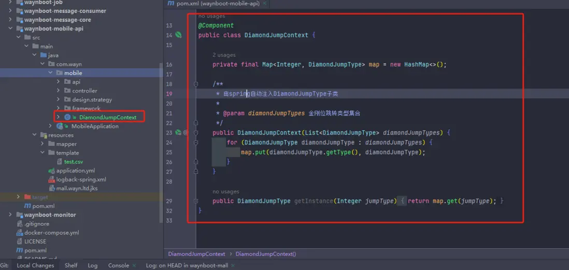
Task: Click the Spring bean gutter icon on line 14
Action: (x=178, y=35)
